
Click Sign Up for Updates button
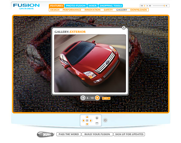129,134
